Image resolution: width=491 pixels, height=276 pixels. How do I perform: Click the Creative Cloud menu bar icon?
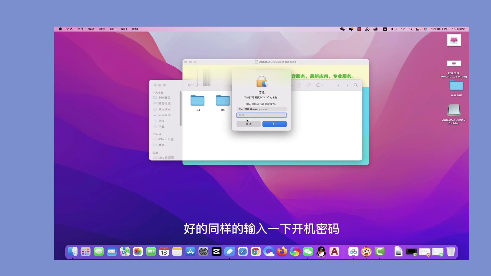point(375,29)
